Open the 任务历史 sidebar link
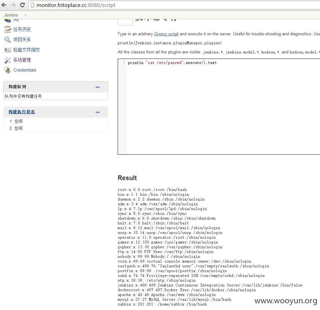This screenshot has height=310, width=320. click(x=22, y=29)
